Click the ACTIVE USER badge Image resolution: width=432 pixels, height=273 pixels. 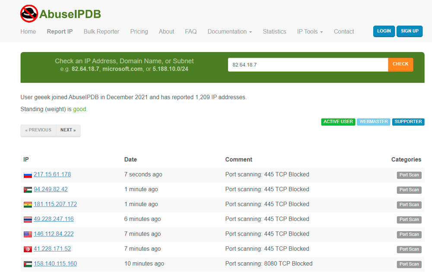[338, 122]
